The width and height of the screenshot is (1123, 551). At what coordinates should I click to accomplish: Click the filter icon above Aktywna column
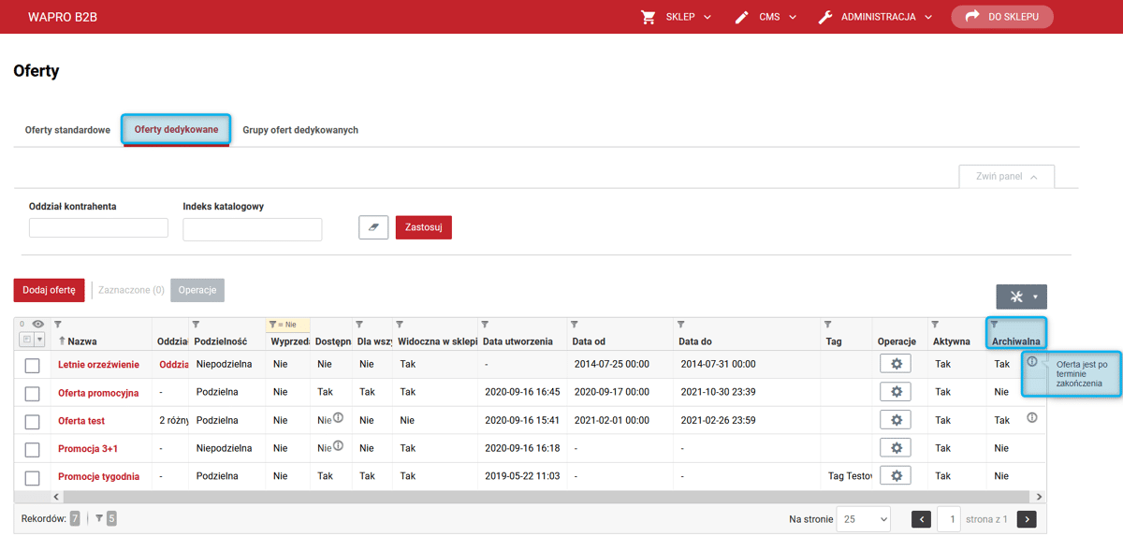pyautogui.click(x=935, y=325)
